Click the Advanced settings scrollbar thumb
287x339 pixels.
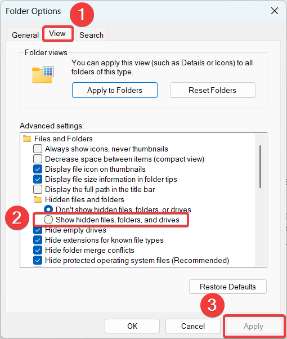pyautogui.click(x=260, y=167)
